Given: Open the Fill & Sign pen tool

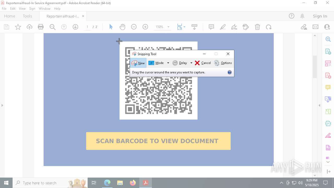Looking at the screenshot, I should [234, 27].
